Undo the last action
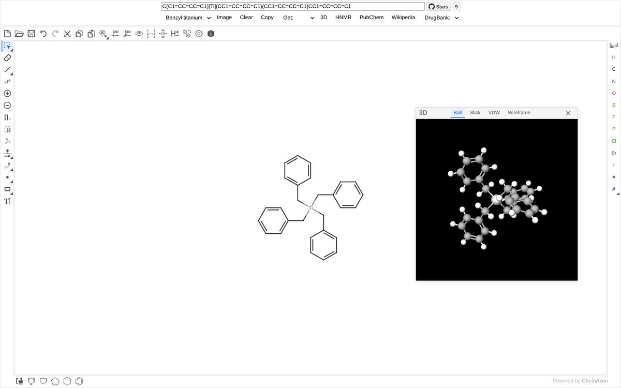621x388 pixels. click(43, 34)
